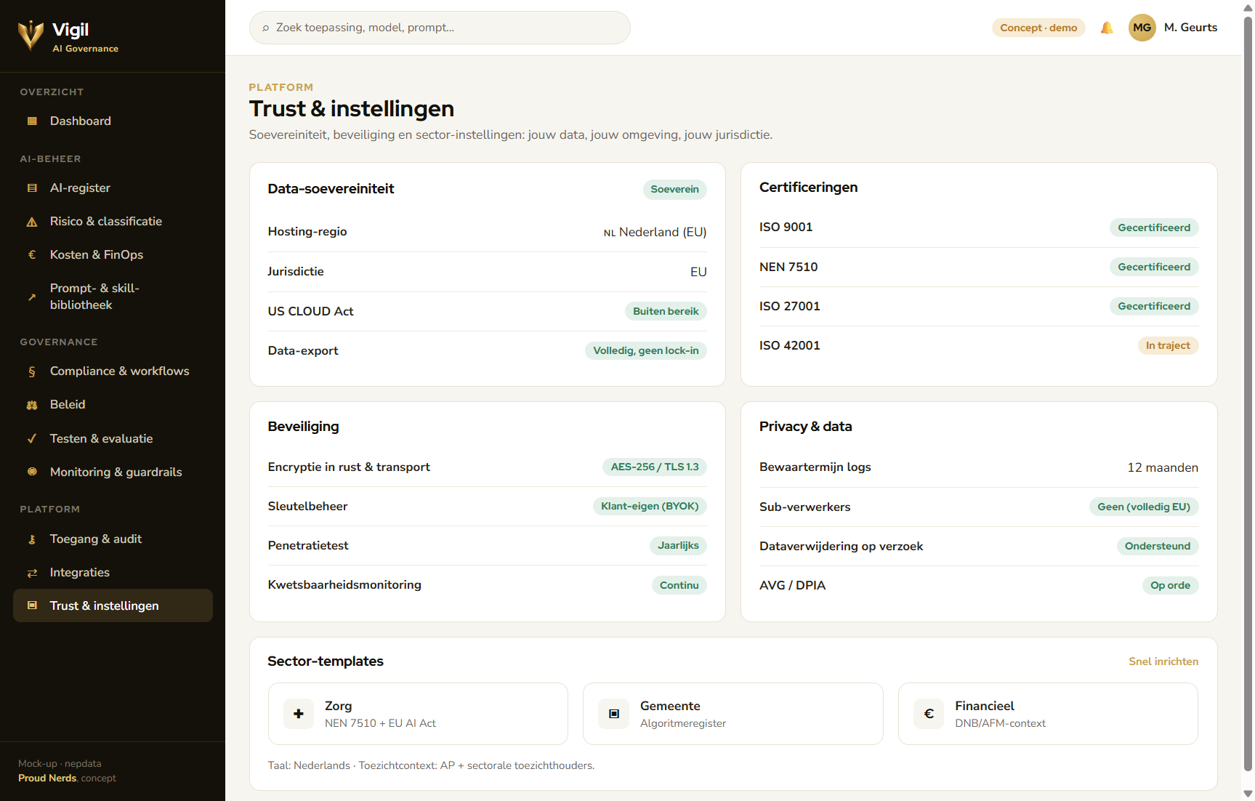Screen dimensions: 1255x801
Task: Click the Ondersteund badge
Action: pyautogui.click(x=1158, y=546)
